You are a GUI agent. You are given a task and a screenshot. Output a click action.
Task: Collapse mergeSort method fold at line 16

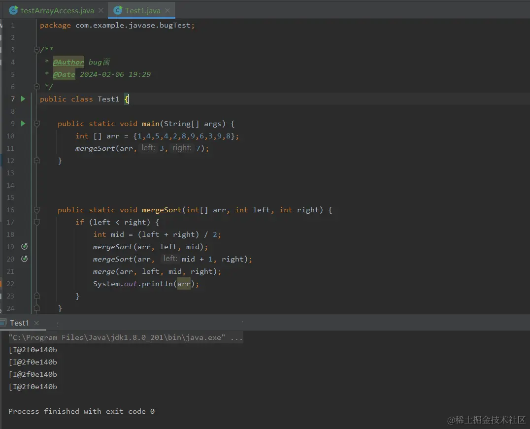click(x=37, y=210)
